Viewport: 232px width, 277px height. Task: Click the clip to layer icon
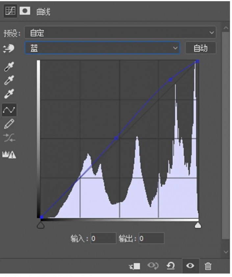(x=135, y=266)
